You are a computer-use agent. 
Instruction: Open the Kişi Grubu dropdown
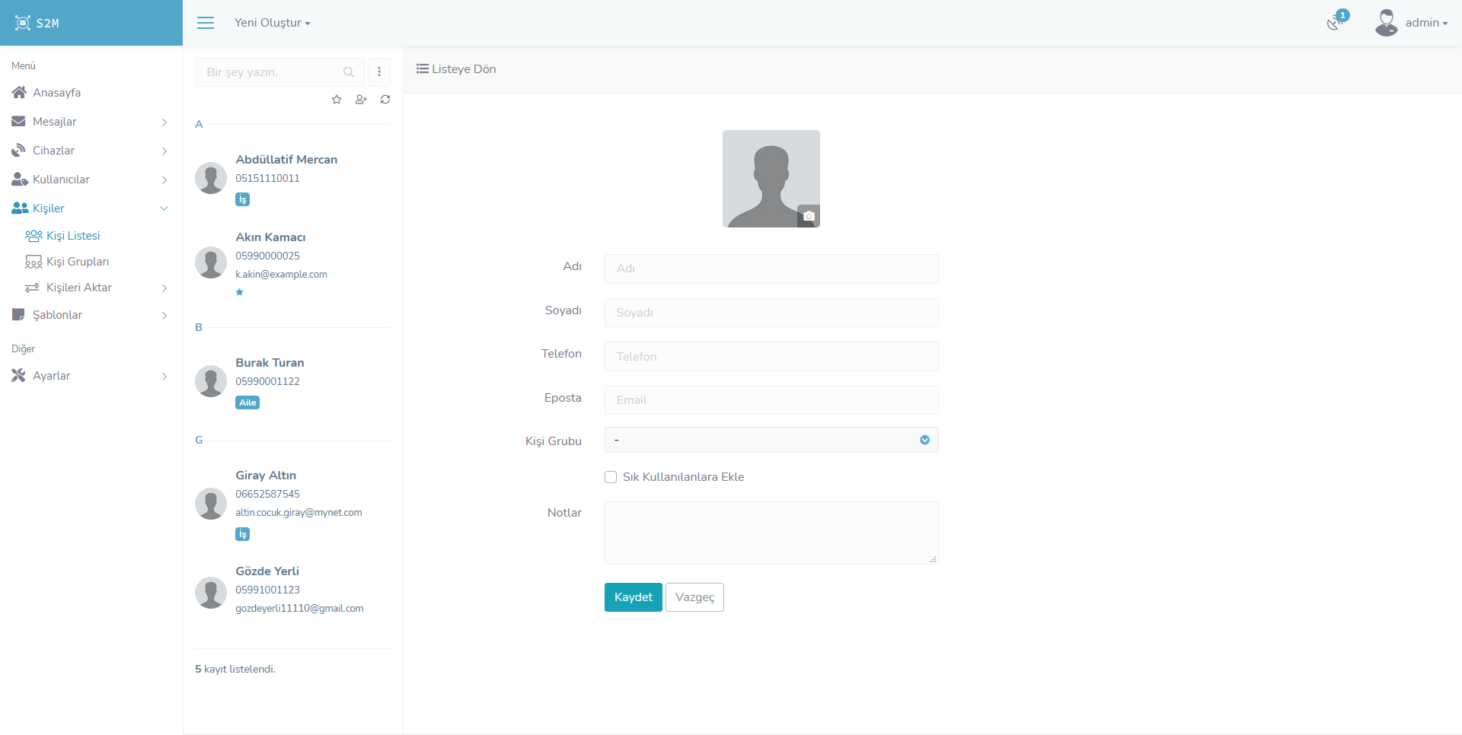771,441
